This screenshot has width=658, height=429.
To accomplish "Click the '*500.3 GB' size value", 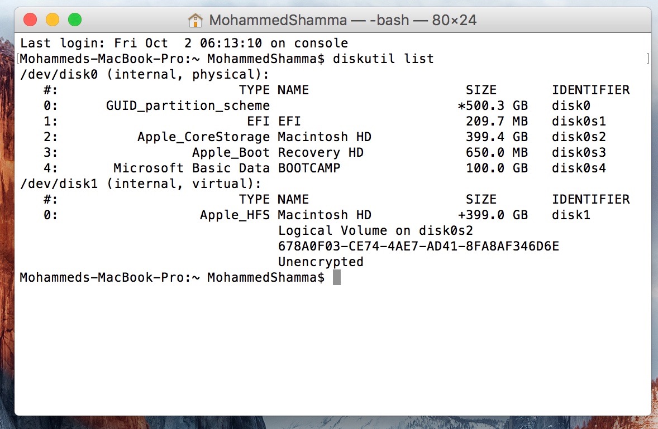I will (492, 105).
